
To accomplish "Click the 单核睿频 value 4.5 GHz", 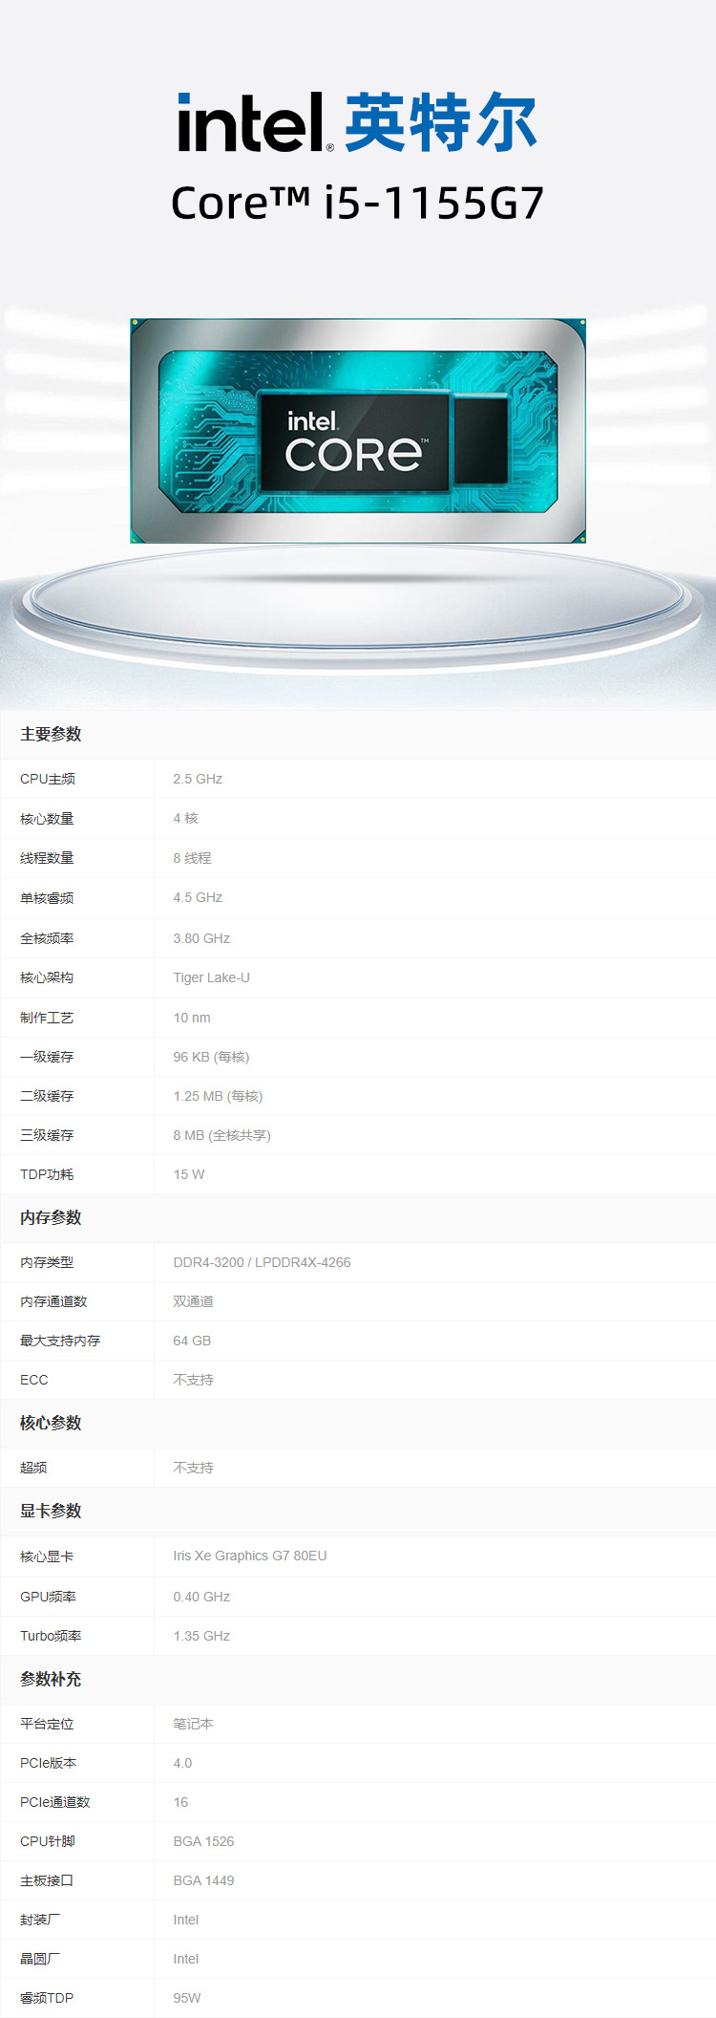I will (198, 897).
